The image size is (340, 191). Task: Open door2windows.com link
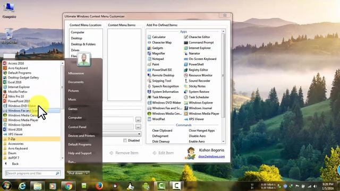tap(211, 157)
